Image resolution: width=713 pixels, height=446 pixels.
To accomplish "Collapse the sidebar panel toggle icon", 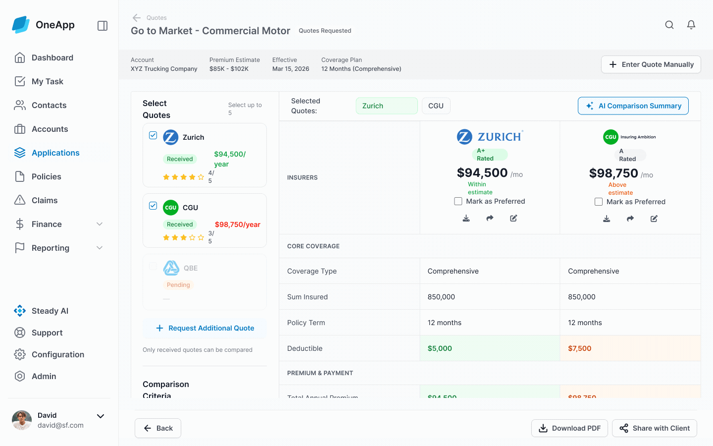I will (x=102, y=26).
